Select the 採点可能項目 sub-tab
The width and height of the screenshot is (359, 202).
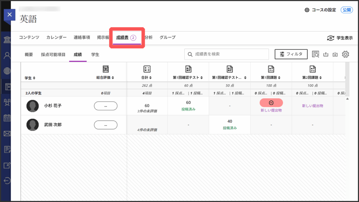(x=53, y=55)
